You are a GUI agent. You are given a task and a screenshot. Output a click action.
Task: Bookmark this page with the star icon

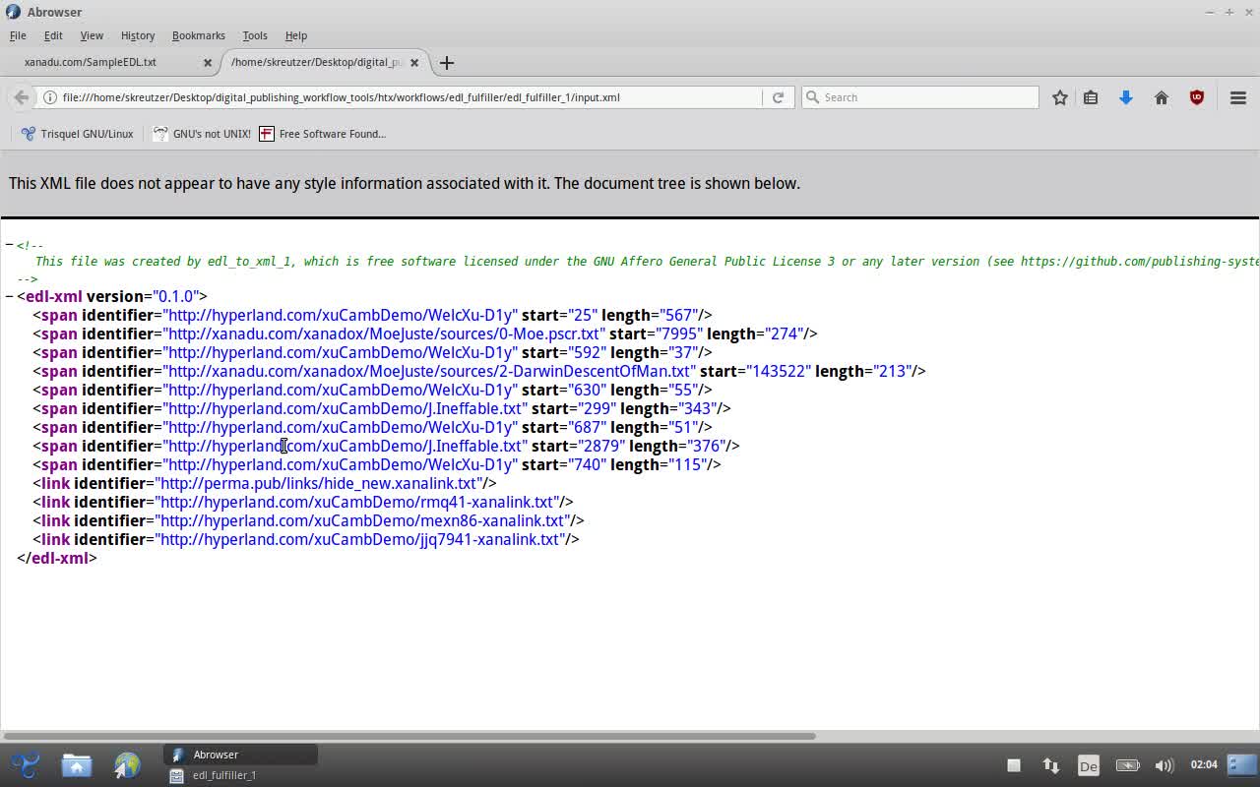click(x=1059, y=97)
